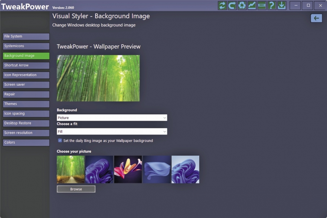Viewport: 327px width, 218px height.
Task: Open the Colors section
Action: (x=26, y=142)
